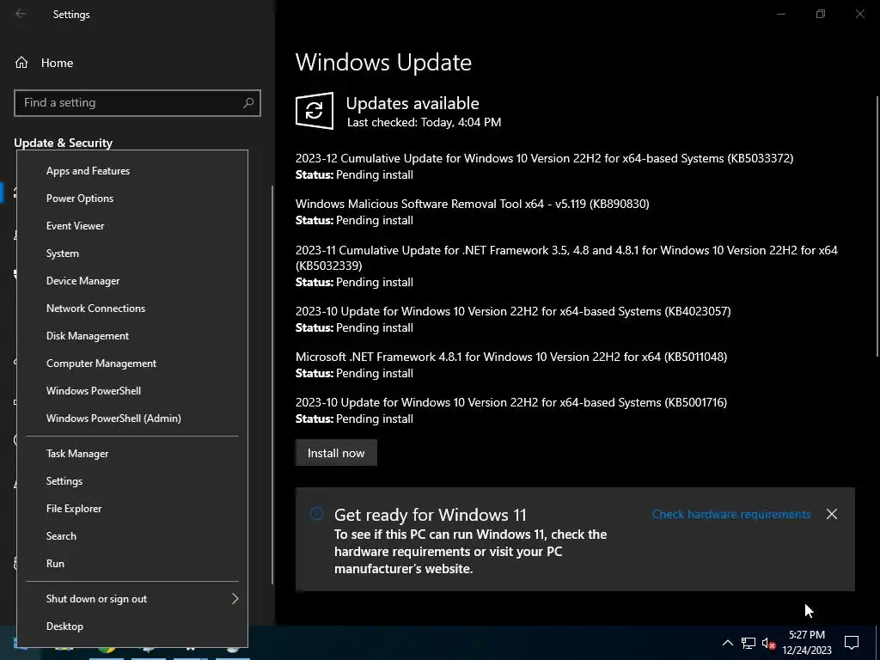This screenshot has height=660, width=880.
Task: Select Power Options in the context menu
Action: (132, 199)
